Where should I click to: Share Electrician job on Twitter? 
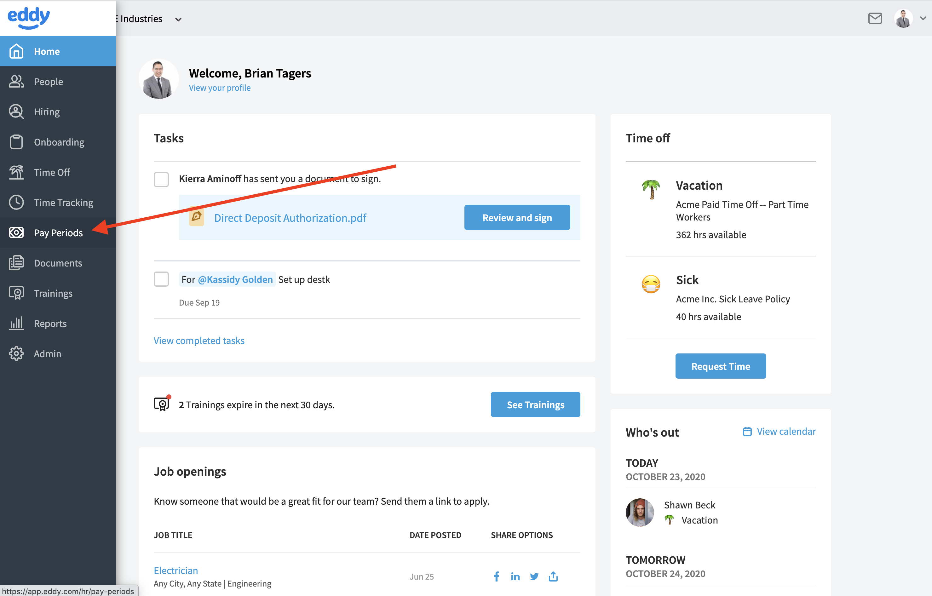coord(534,576)
